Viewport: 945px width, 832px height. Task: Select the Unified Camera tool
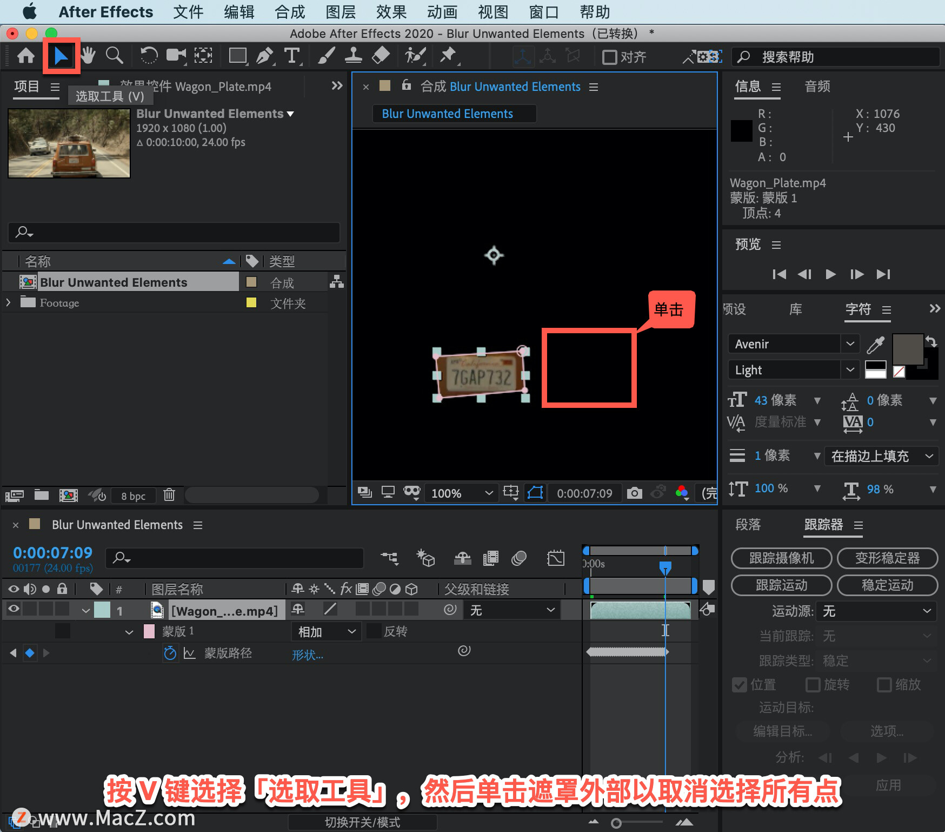pyautogui.click(x=176, y=56)
